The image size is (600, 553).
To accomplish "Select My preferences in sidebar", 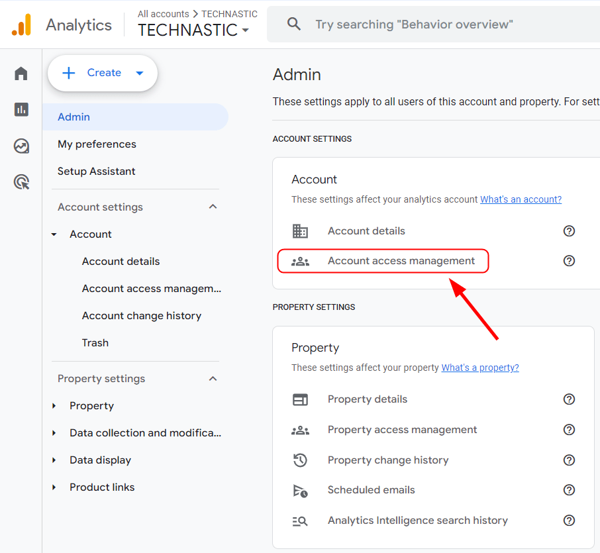I will click(x=97, y=144).
